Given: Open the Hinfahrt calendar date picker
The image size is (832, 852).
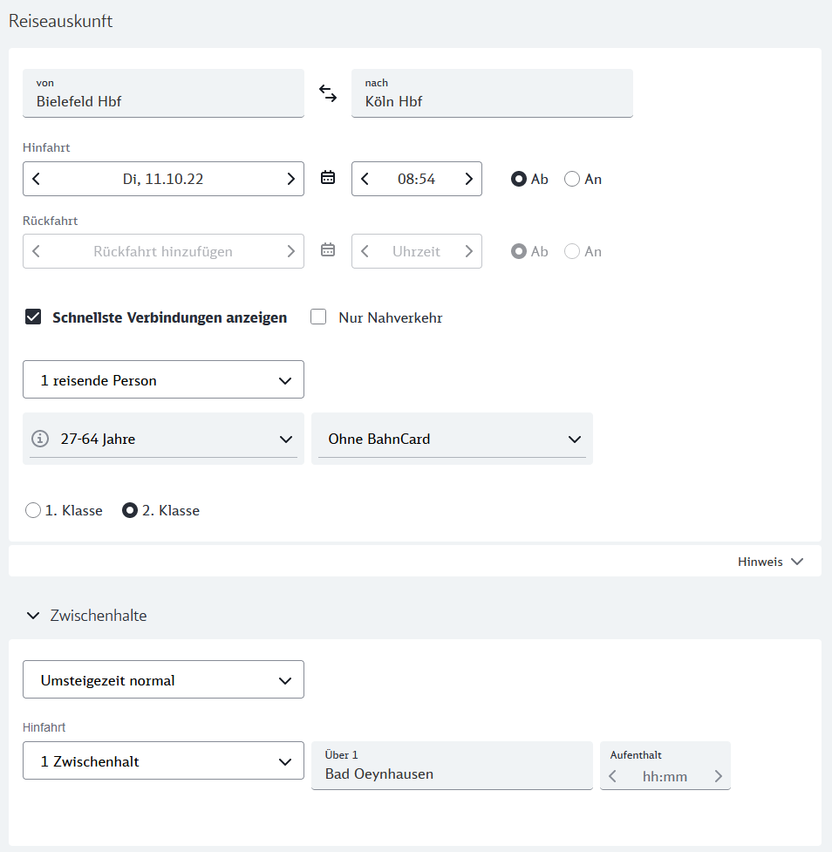Looking at the screenshot, I should pyautogui.click(x=328, y=178).
